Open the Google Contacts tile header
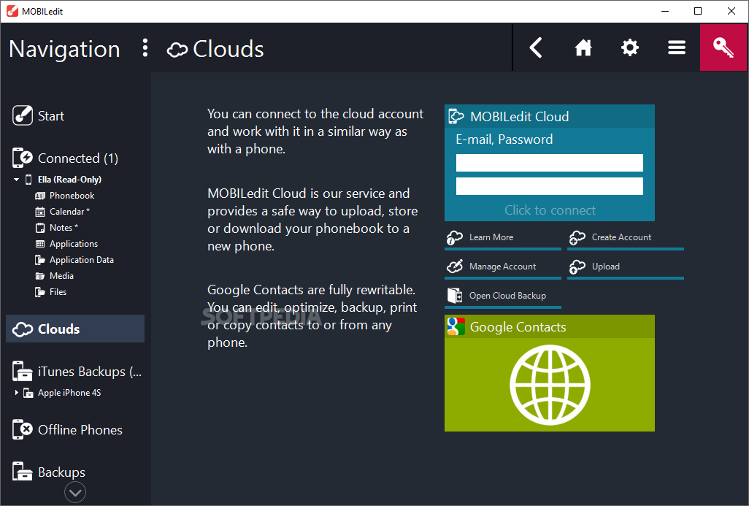Image resolution: width=749 pixels, height=506 pixels. coord(549,327)
